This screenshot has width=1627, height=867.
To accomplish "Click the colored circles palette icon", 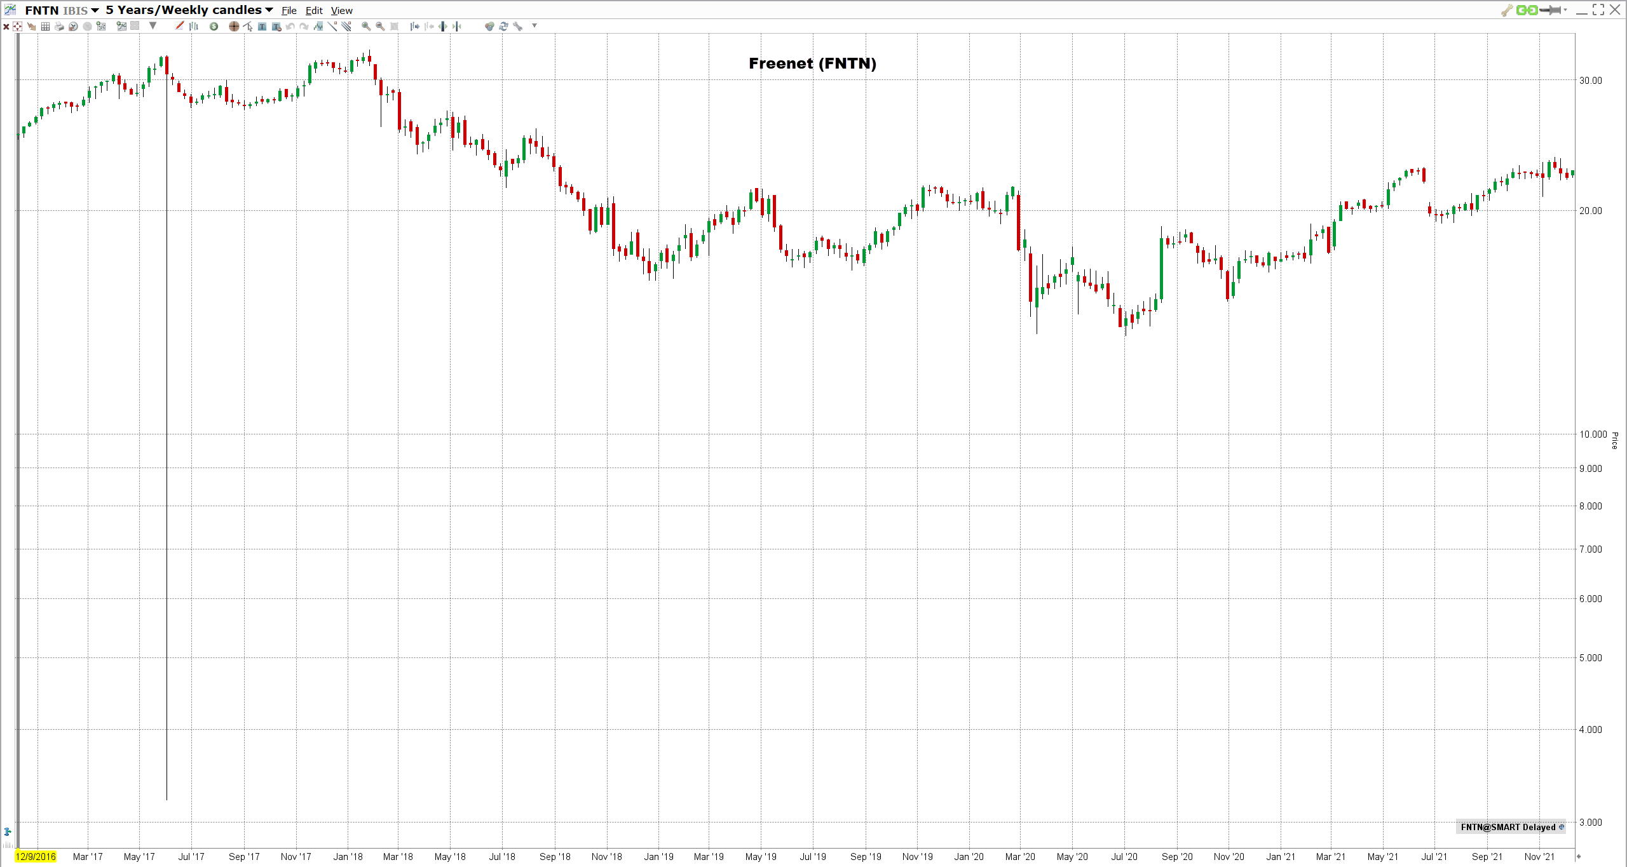I will [489, 26].
